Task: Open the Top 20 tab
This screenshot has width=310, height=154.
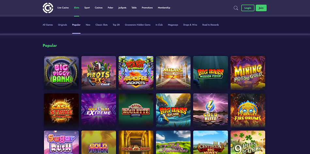Action: [x=116, y=25]
